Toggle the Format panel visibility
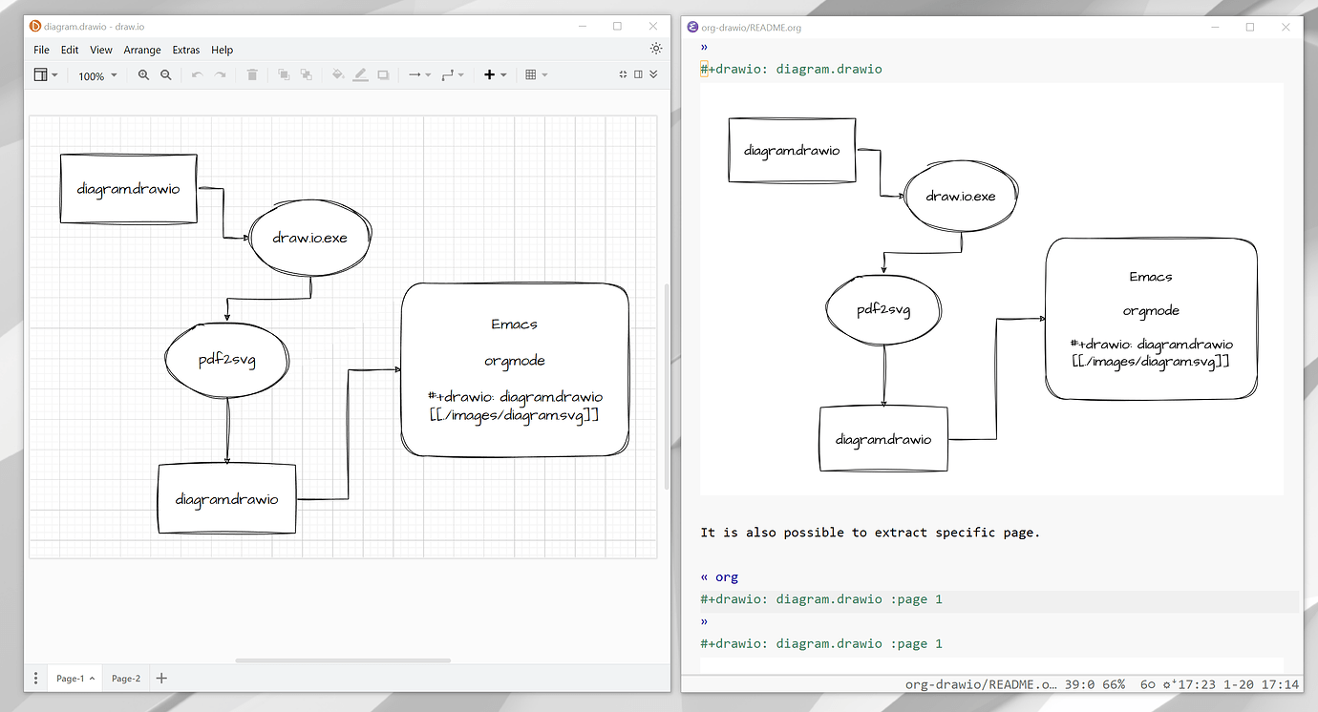 tap(639, 74)
